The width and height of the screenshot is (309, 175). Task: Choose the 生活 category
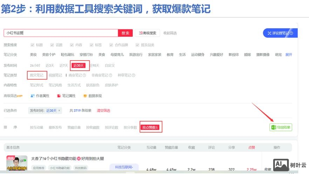pyautogui.click(x=182, y=55)
